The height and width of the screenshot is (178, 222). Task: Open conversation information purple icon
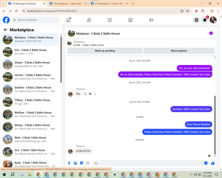pos(211,33)
